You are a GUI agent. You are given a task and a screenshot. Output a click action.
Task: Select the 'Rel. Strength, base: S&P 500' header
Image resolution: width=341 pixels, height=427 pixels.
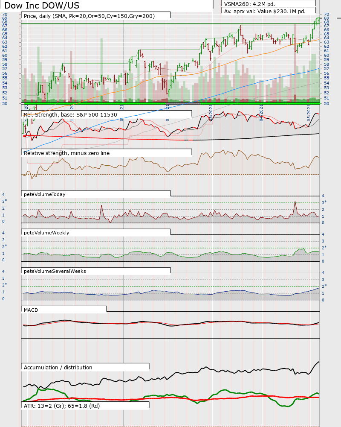click(70, 114)
